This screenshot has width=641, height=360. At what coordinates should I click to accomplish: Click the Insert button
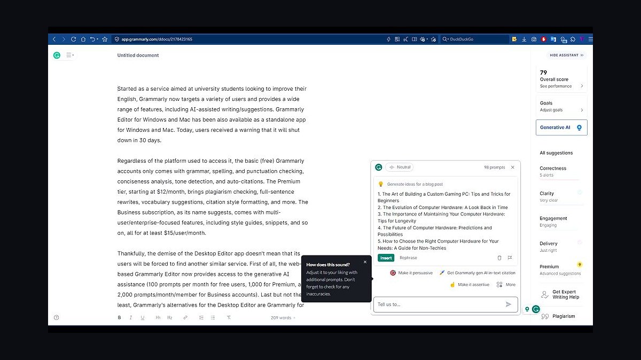(386, 258)
